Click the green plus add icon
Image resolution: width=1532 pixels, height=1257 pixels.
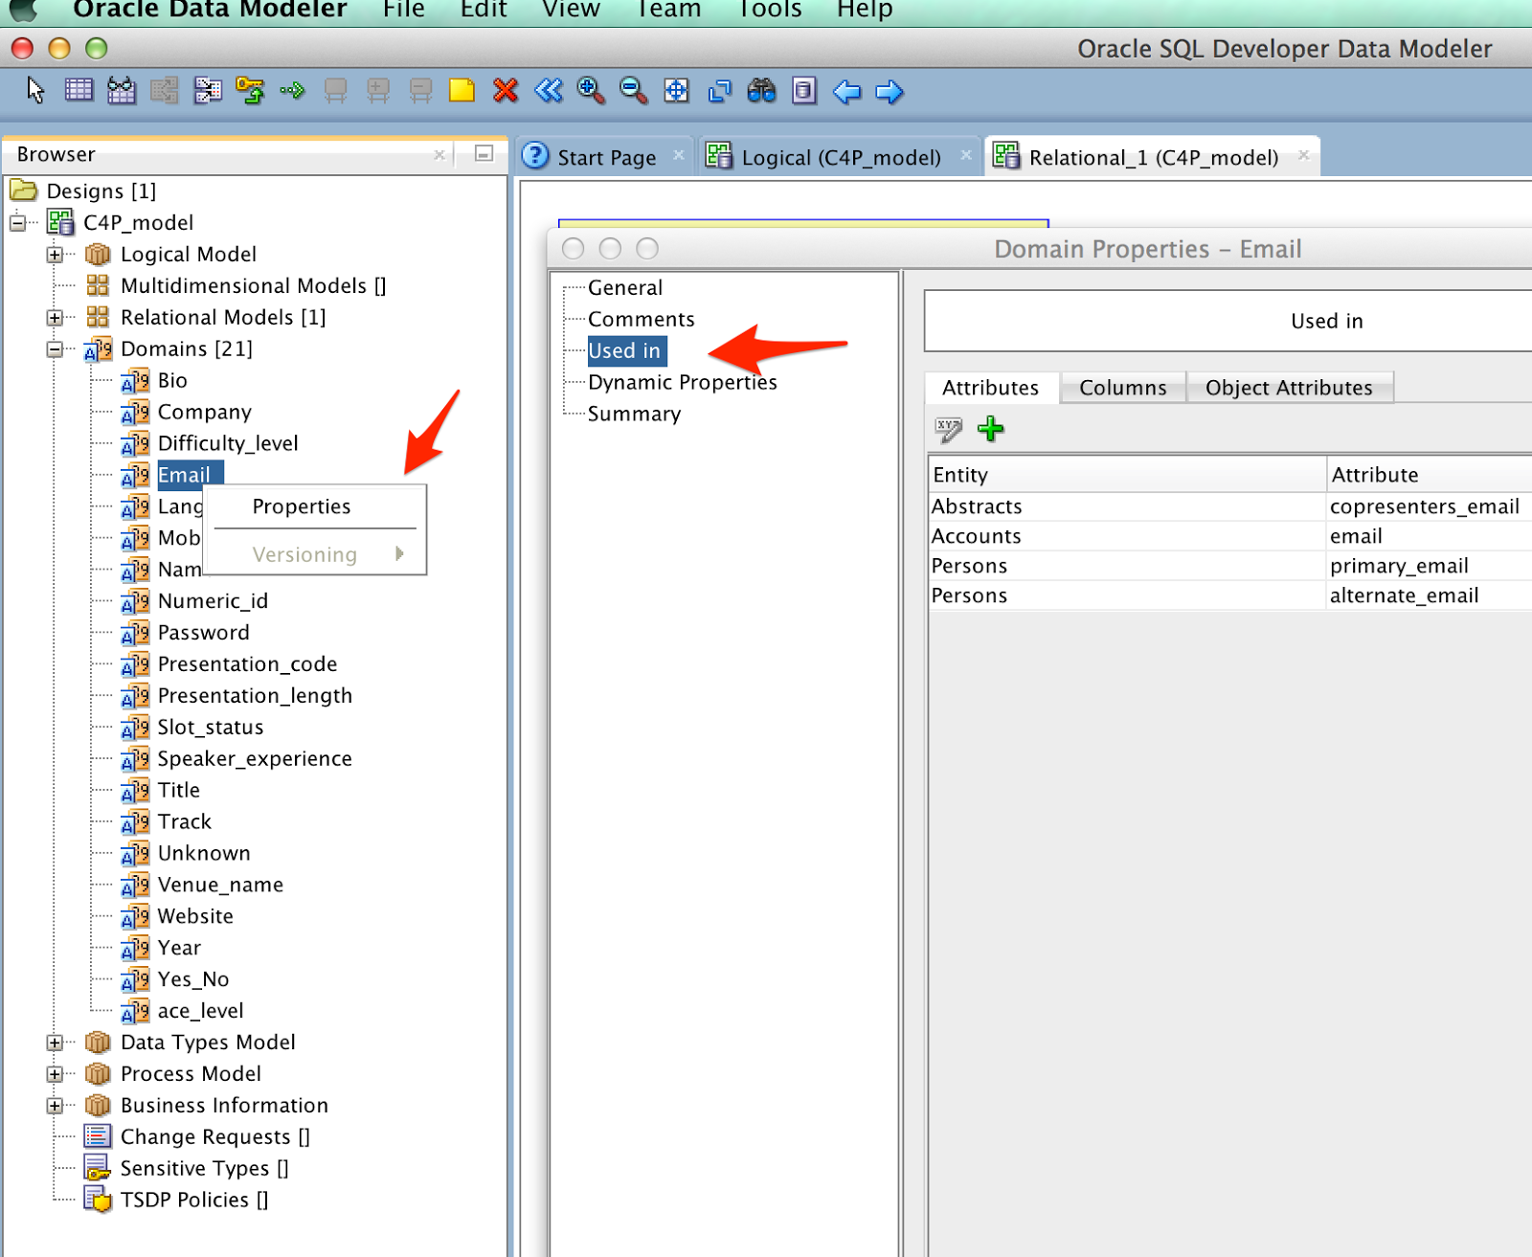click(x=991, y=428)
